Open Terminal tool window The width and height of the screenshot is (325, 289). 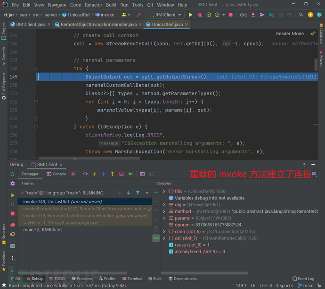point(132,279)
